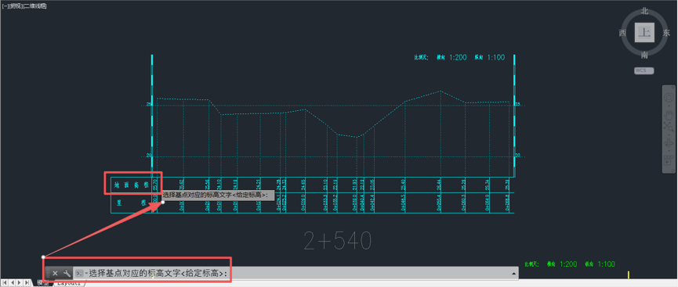Screen dimensions: 678x287
Task: Jump to first layout tab arrow
Action: 5,282
